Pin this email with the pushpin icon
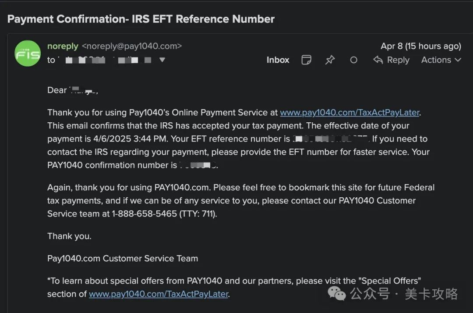 330,60
